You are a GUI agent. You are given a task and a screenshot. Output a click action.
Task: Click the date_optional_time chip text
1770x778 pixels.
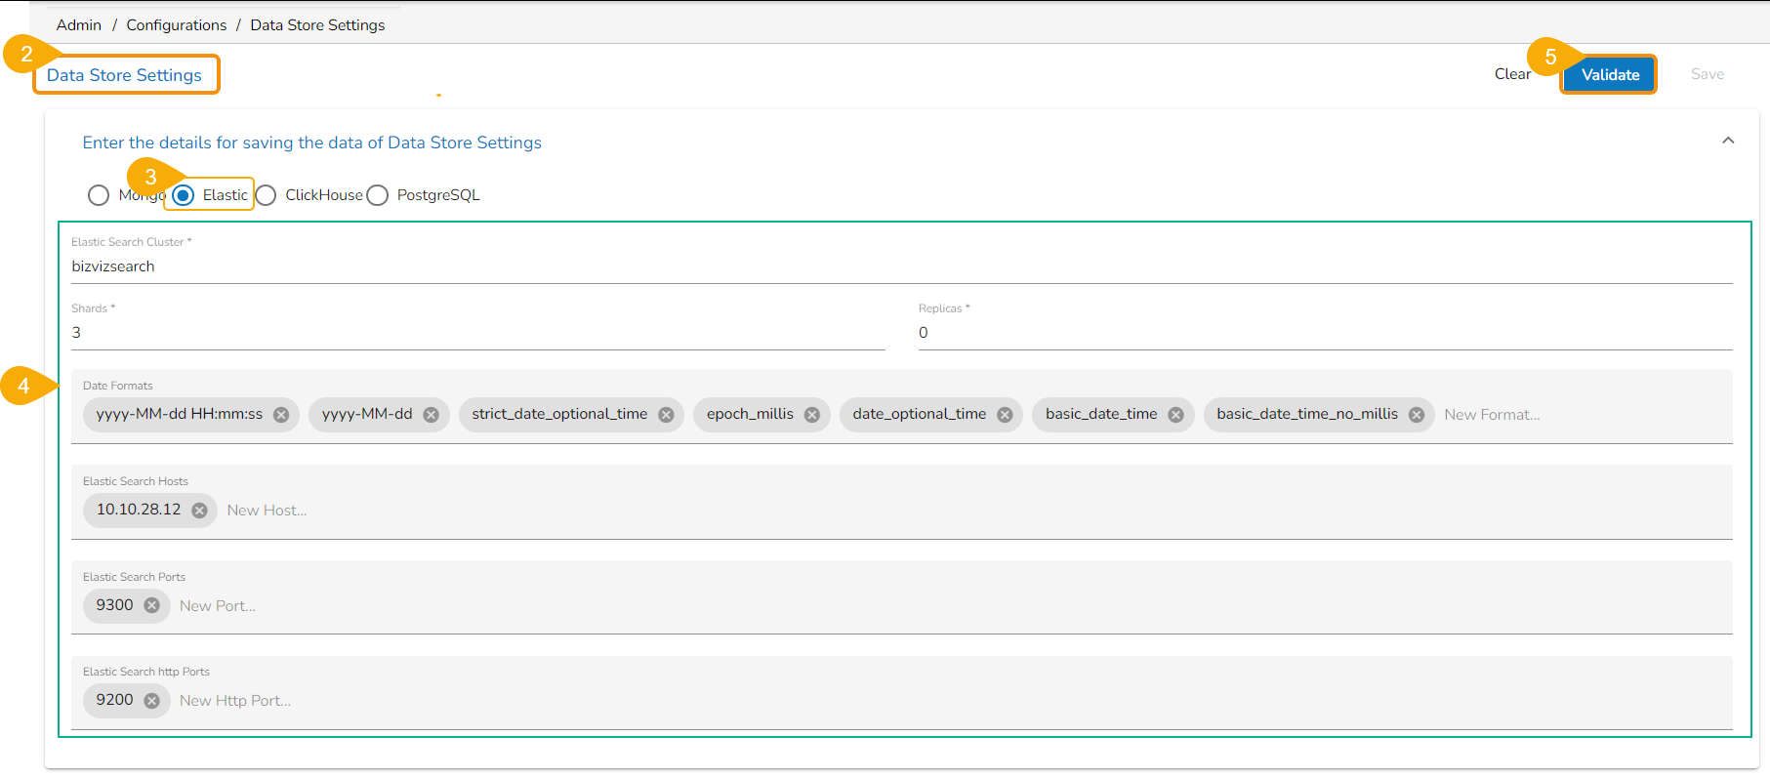920,414
